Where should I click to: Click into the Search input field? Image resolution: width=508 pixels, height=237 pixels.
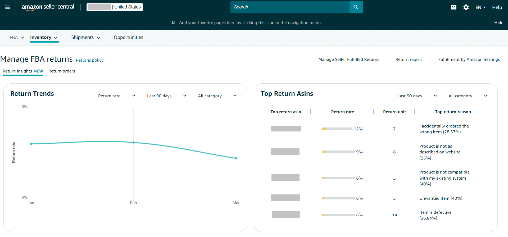pyautogui.click(x=290, y=7)
